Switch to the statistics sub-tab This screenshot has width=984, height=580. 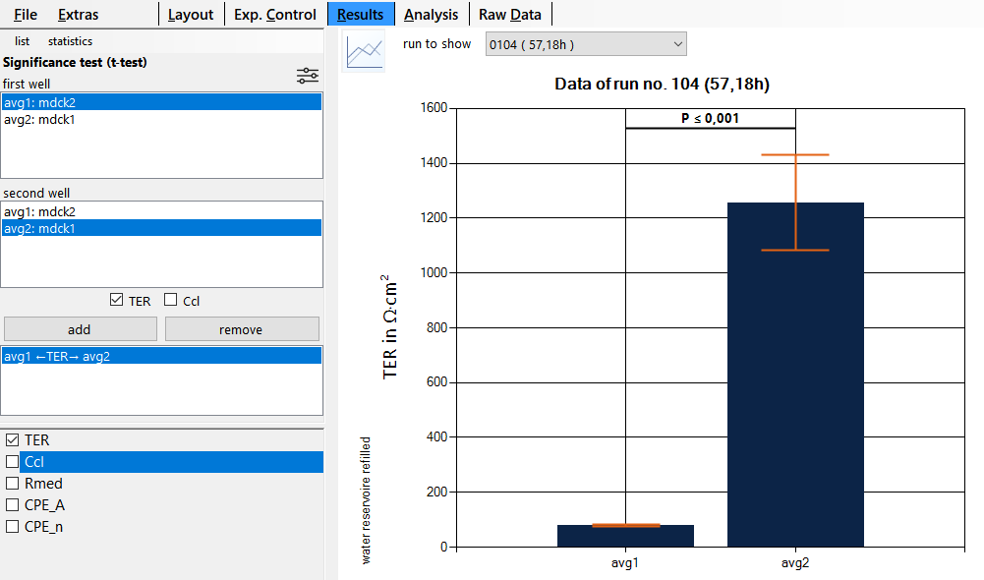(70, 41)
